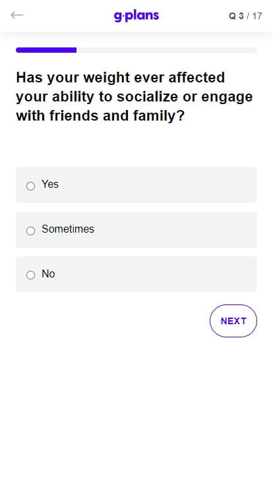Image resolution: width=273 pixels, height=485 pixels.
Task: Click the number 17 in the question counter
Action: click(x=257, y=16)
